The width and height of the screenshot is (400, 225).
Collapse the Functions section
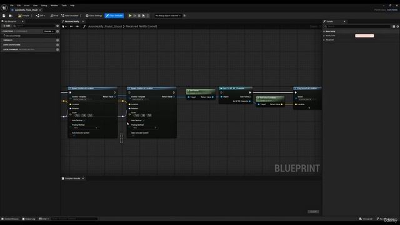(2, 31)
